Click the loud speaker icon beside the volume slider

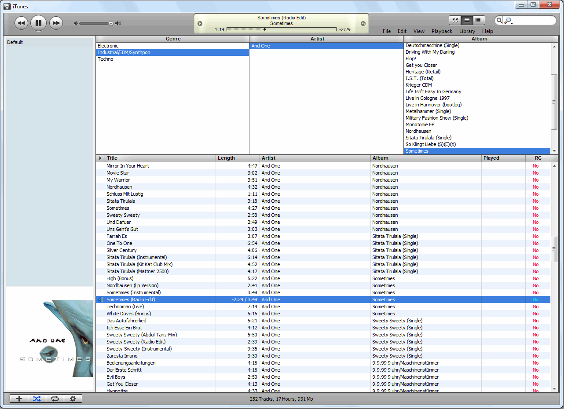coord(118,23)
